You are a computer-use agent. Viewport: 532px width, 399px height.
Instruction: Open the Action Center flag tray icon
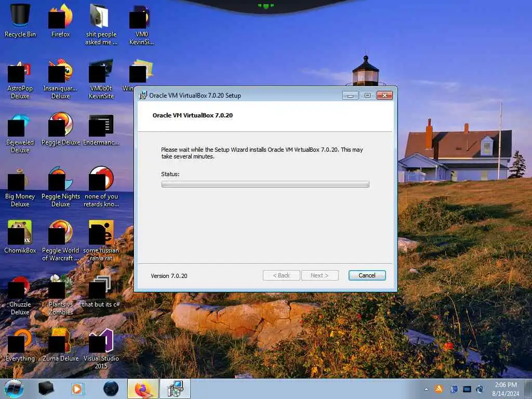point(454,389)
